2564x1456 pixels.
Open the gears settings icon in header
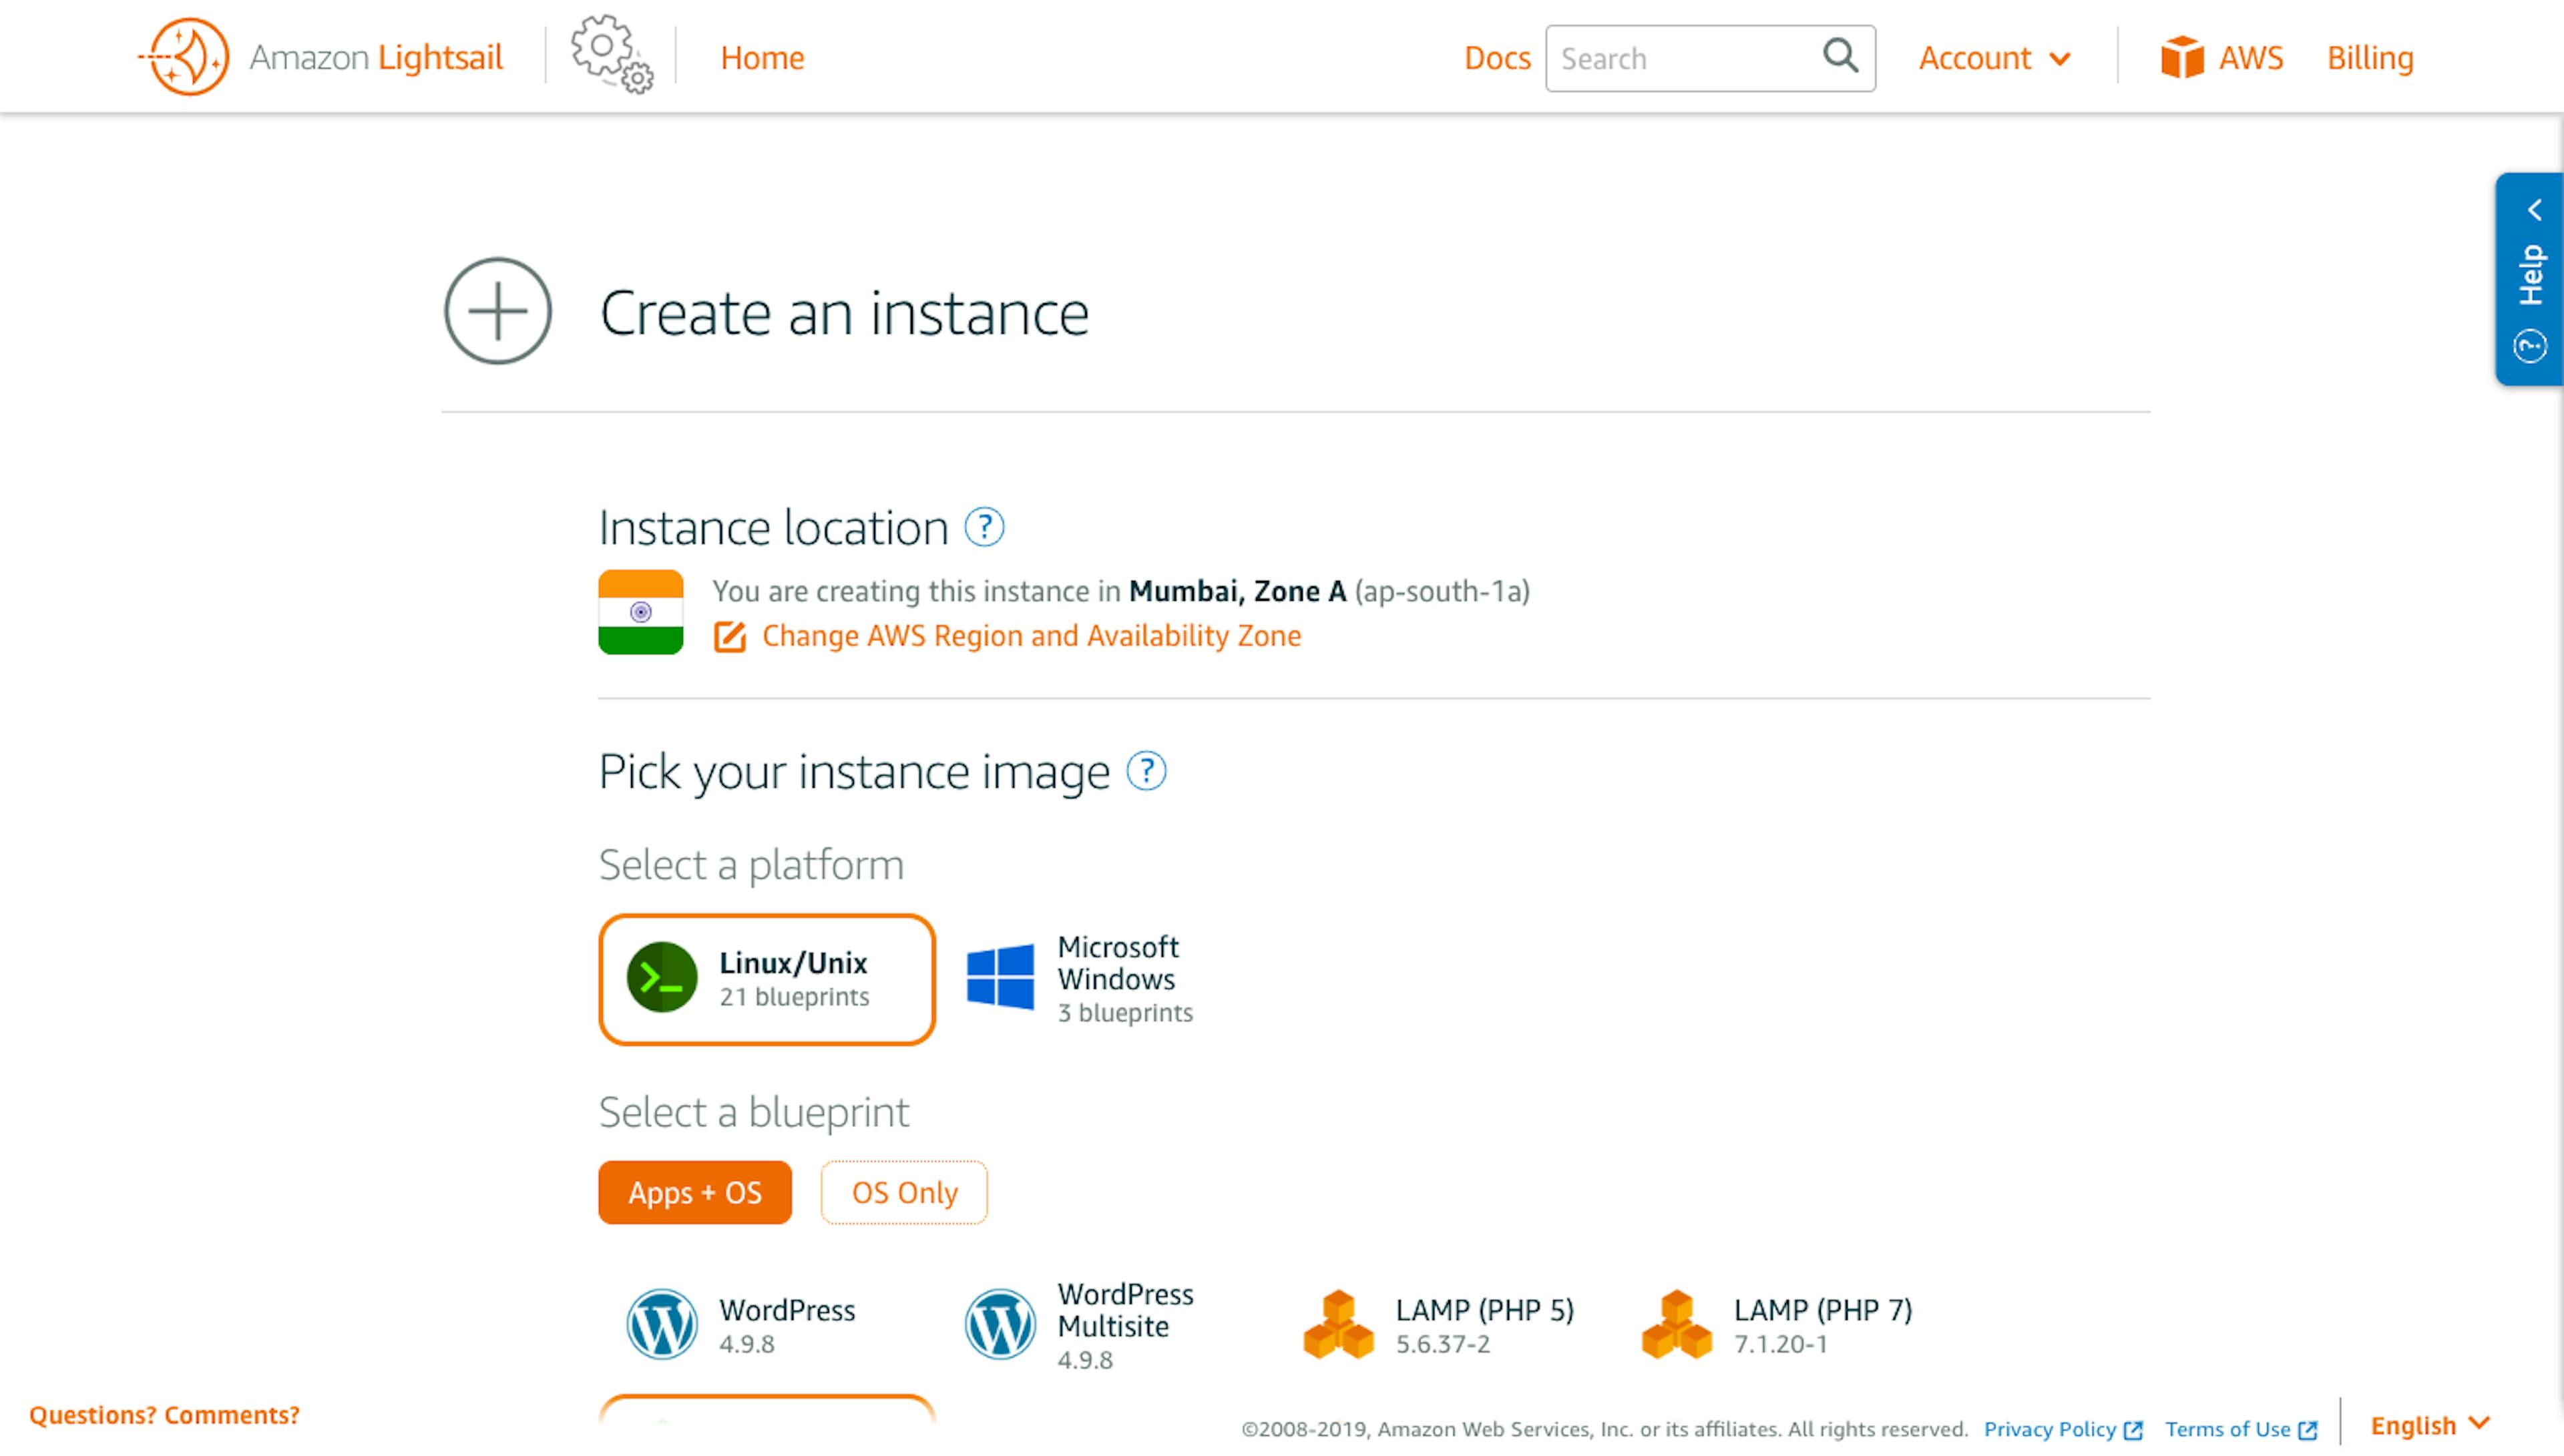612,54
